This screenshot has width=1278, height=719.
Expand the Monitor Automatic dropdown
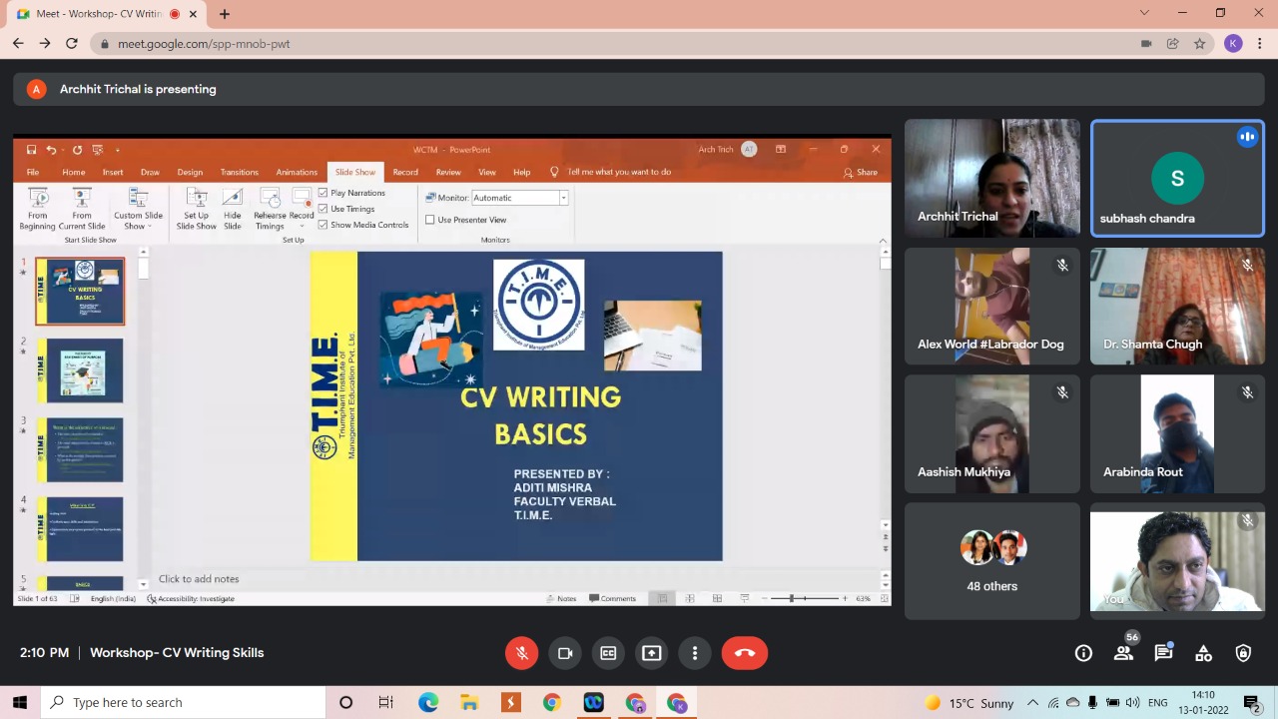click(563, 198)
